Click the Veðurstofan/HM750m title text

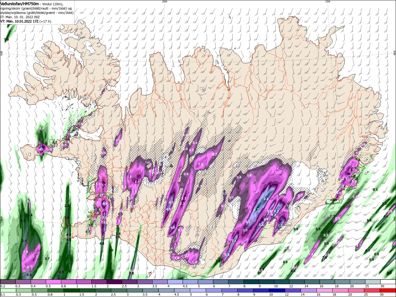19,3
